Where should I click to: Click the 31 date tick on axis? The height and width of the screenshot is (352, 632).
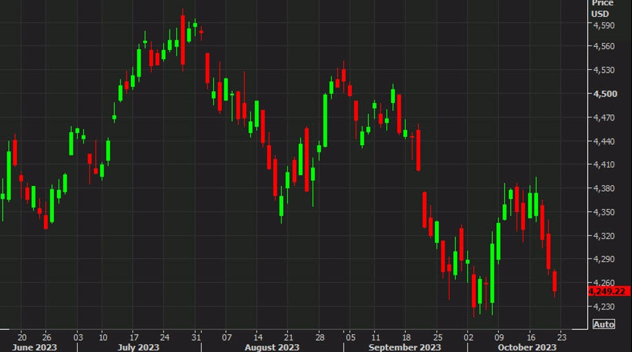click(196, 338)
